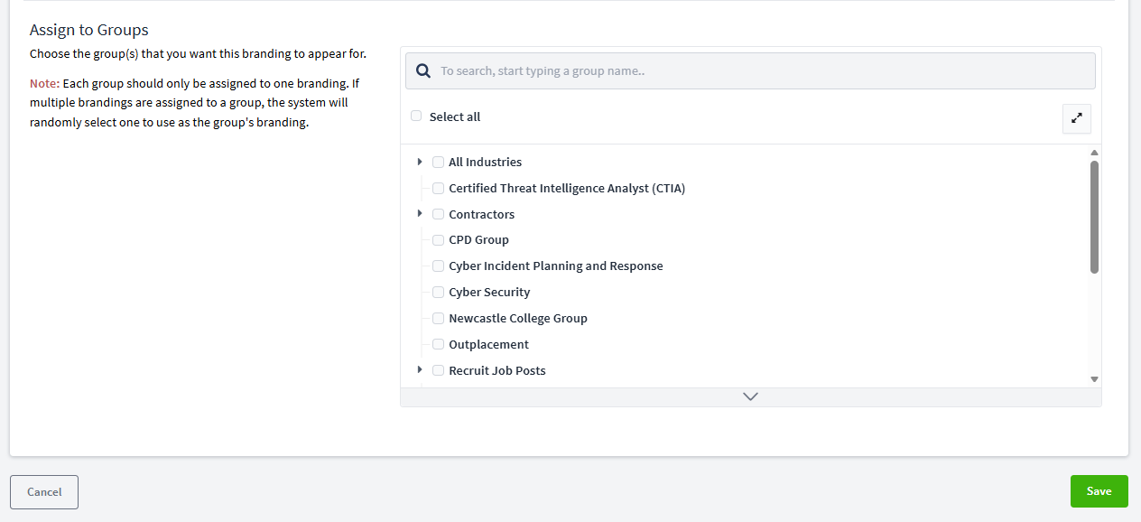
Task: Check Certified Threat Intelligence Analyst (CTIA) checkbox
Action: coord(439,189)
